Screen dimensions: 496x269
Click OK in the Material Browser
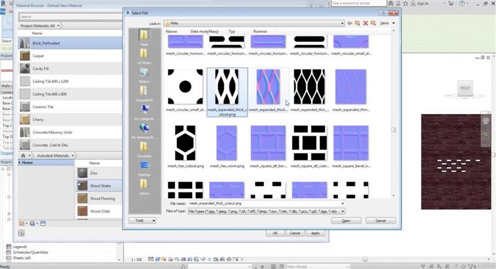(275, 233)
